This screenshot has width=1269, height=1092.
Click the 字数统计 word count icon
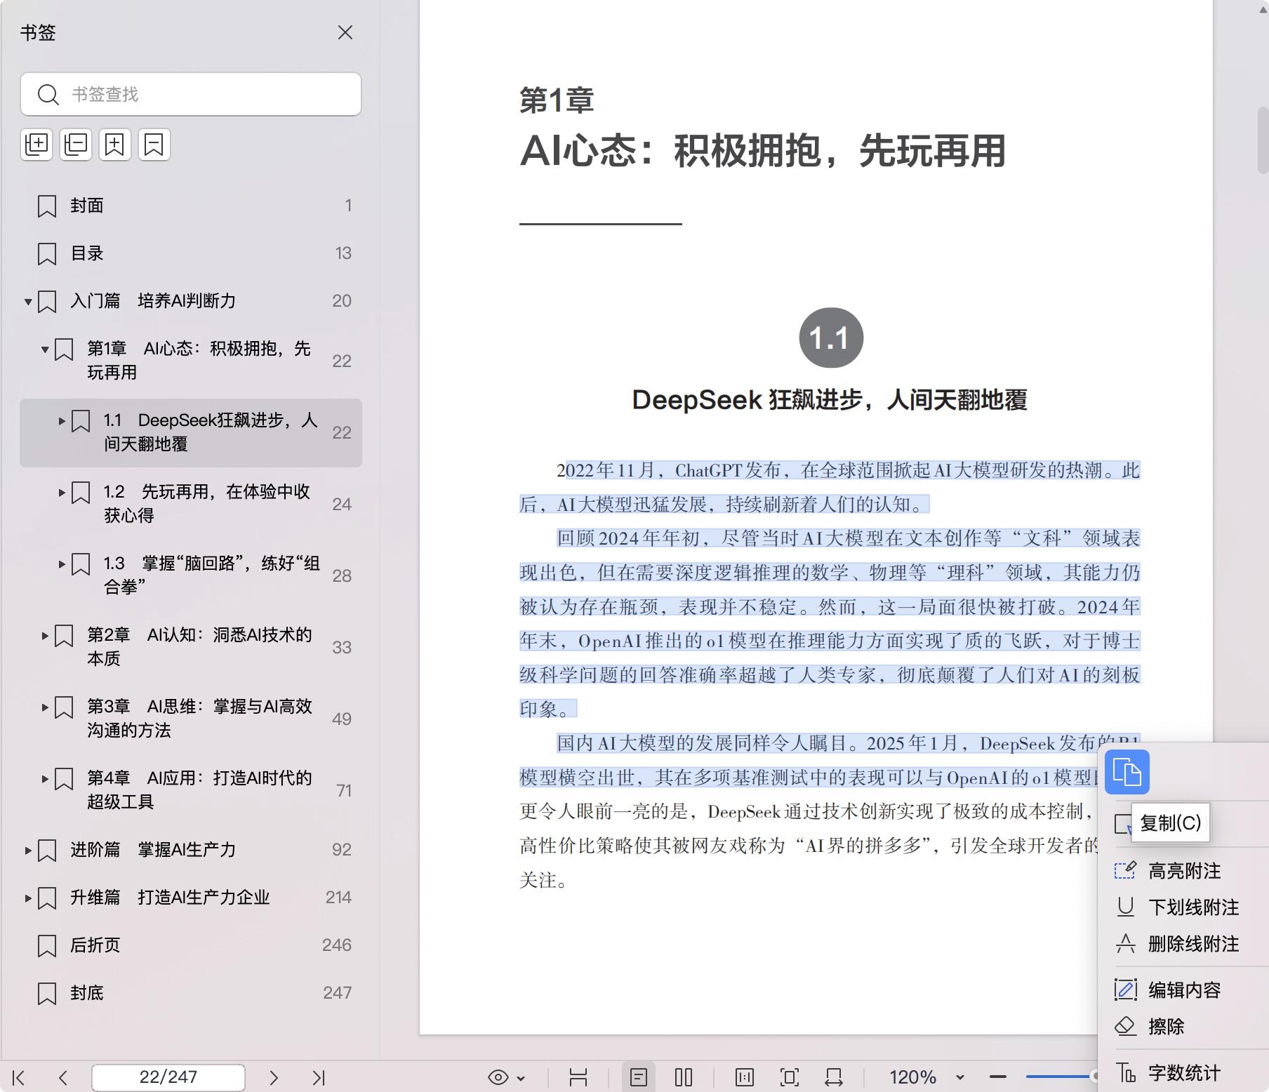1126,1073
